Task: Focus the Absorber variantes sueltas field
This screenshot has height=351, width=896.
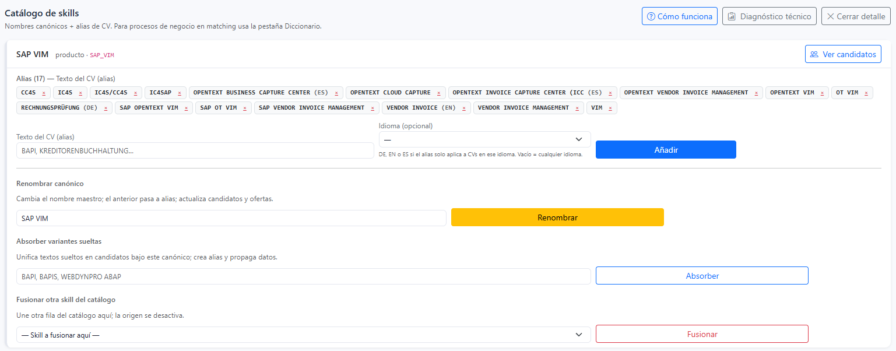Action: (x=303, y=276)
